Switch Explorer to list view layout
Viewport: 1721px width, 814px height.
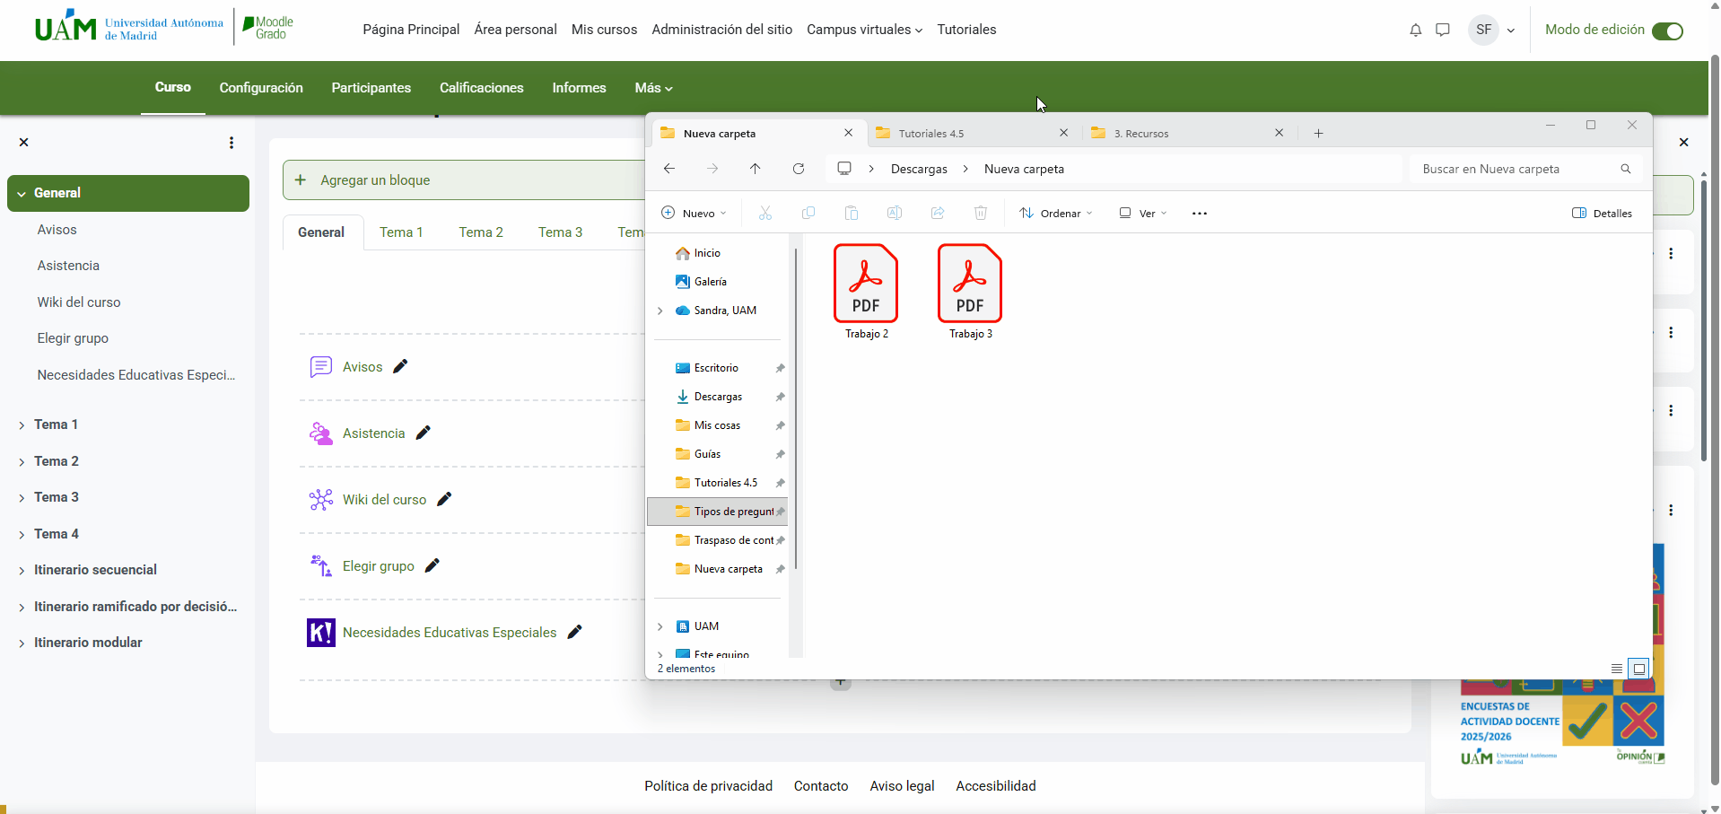(1617, 669)
